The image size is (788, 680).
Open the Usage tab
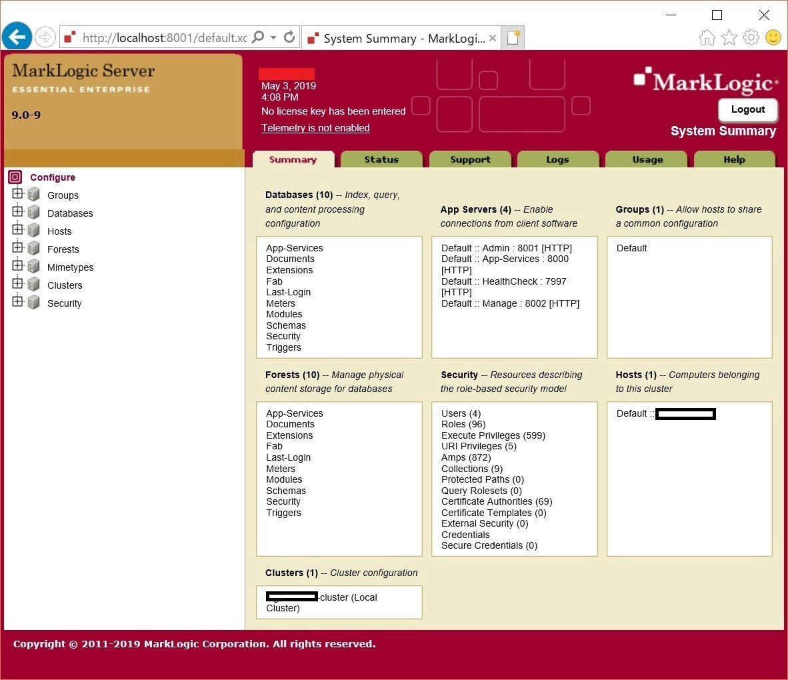(647, 159)
